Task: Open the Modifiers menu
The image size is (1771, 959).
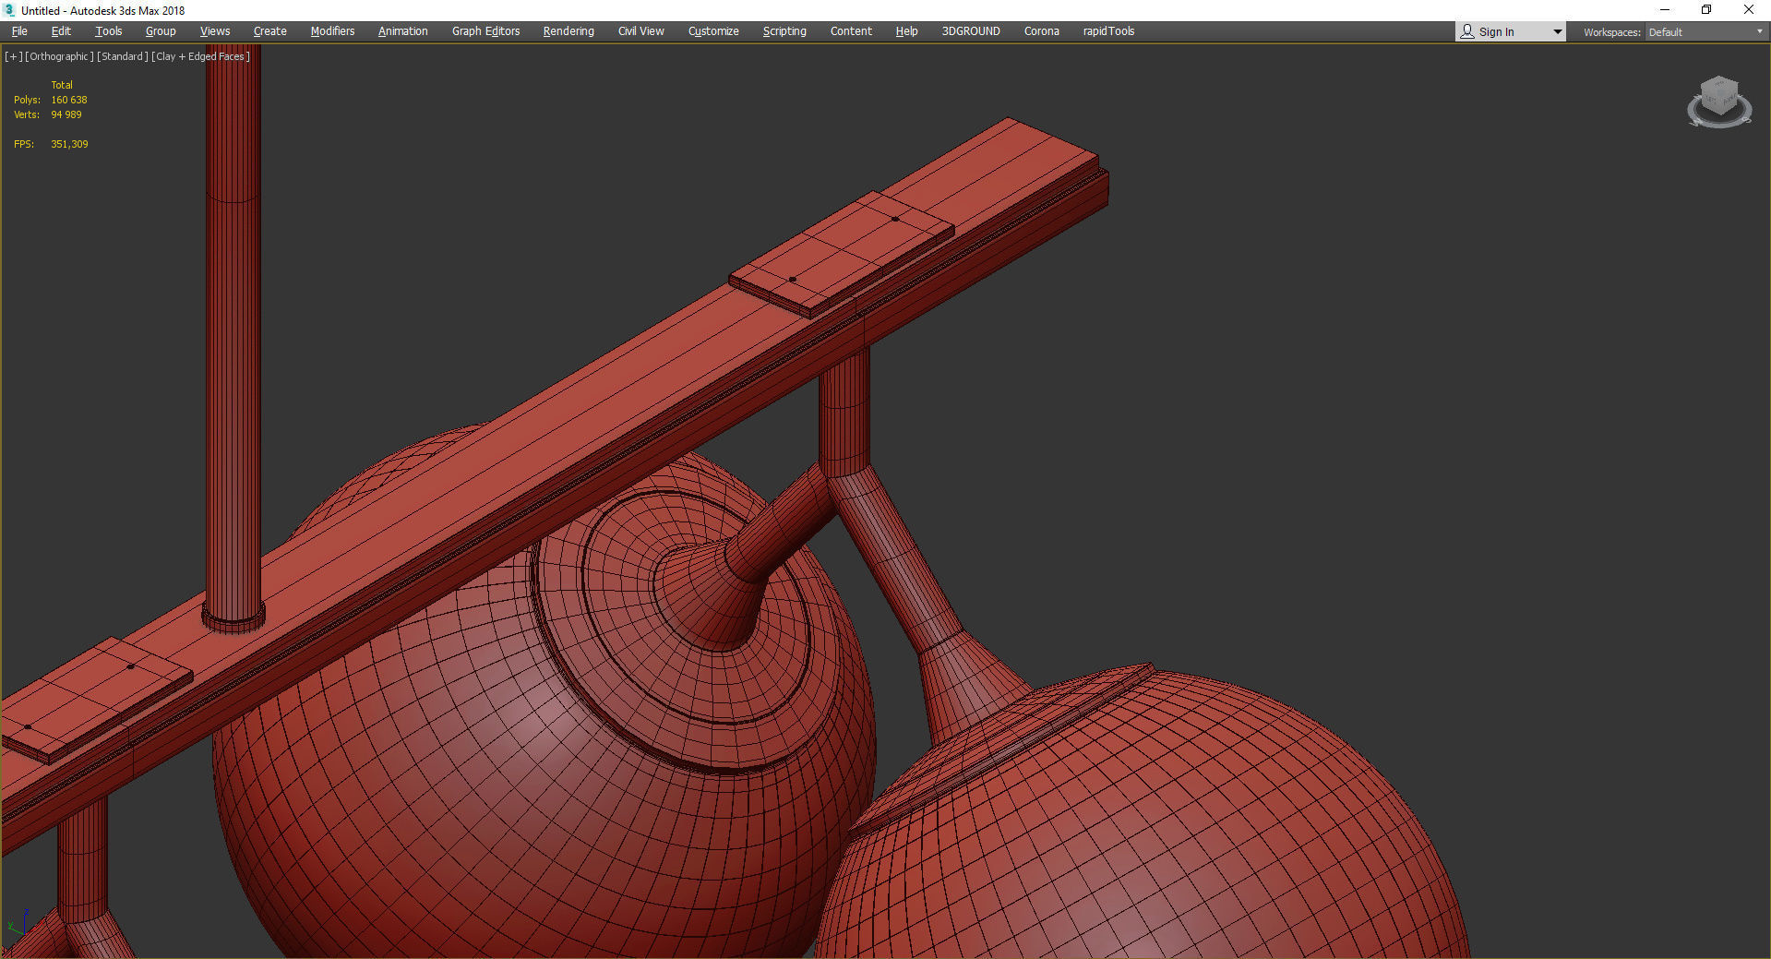Action: (x=332, y=31)
